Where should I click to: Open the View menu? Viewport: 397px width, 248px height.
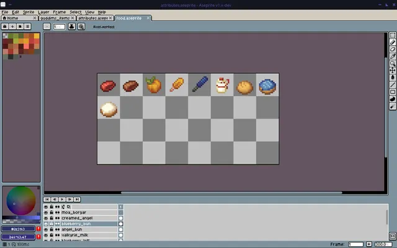click(x=89, y=12)
